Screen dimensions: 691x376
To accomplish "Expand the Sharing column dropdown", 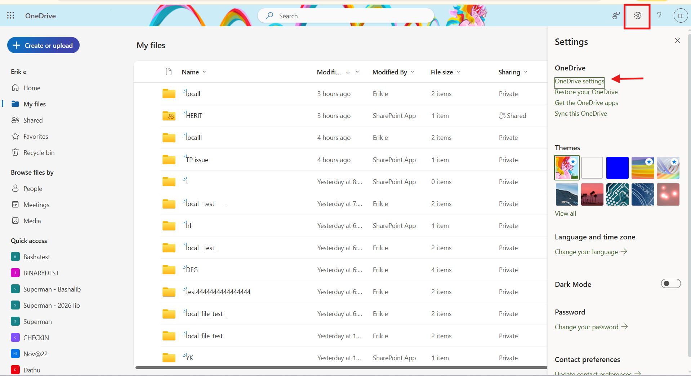I will coord(526,72).
